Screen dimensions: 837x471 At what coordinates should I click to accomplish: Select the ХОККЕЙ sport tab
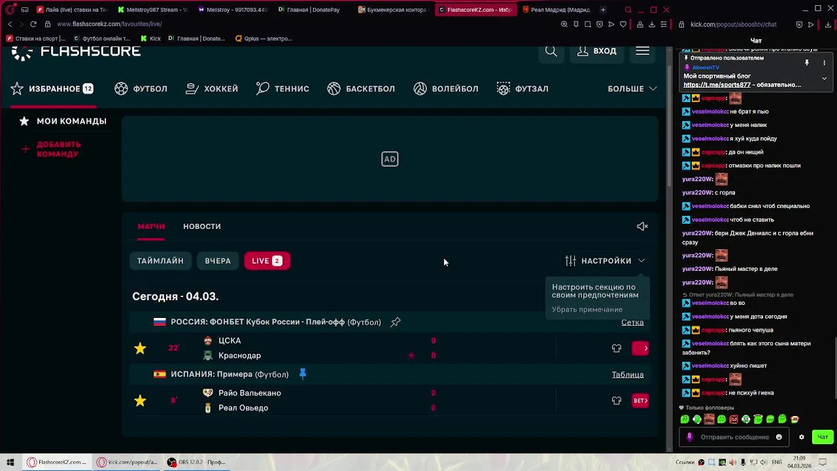[212, 89]
